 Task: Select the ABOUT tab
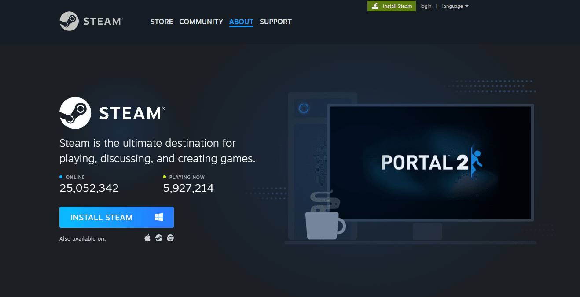tap(241, 22)
